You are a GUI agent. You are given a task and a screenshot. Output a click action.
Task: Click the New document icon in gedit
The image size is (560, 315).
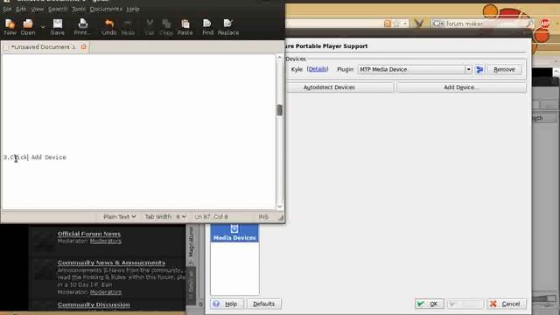(x=10, y=27)
